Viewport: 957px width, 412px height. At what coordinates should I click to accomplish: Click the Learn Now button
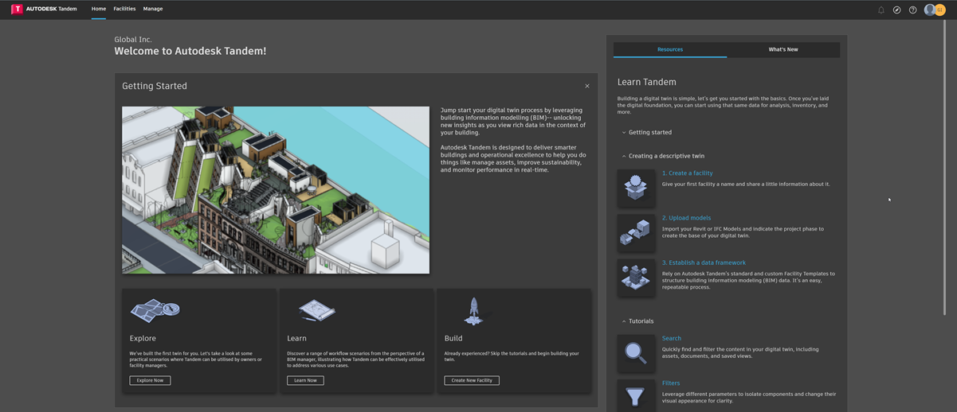click(x=305, y=380)
